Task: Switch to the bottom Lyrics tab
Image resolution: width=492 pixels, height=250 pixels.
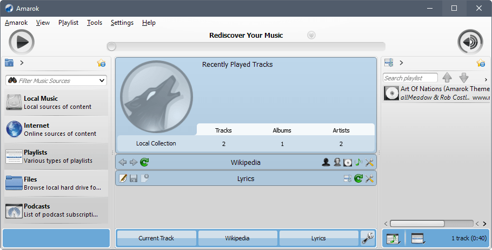Action: [318, 238]
